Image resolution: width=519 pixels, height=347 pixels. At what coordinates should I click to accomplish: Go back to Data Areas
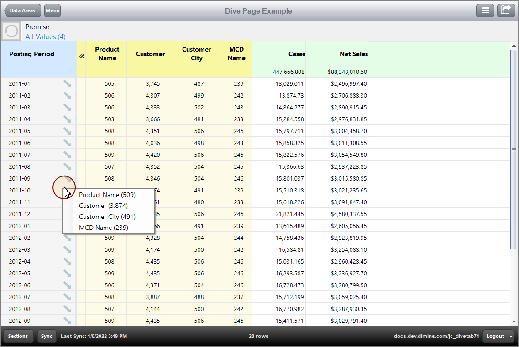click(22, 10)
